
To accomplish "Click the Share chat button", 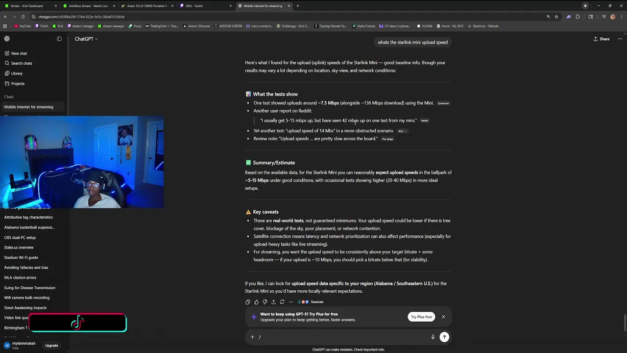I will coord(602,39).
